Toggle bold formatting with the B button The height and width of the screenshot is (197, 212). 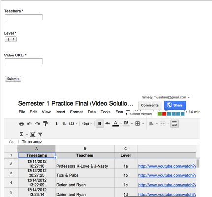[x=100, y=124]
